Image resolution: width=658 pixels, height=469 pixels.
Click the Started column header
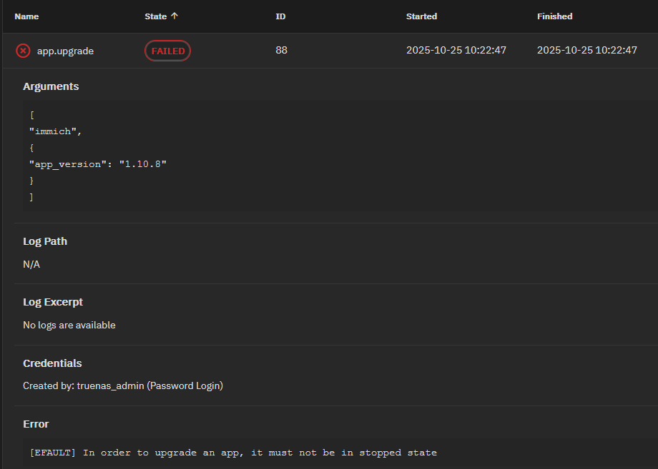click(421, 16)
